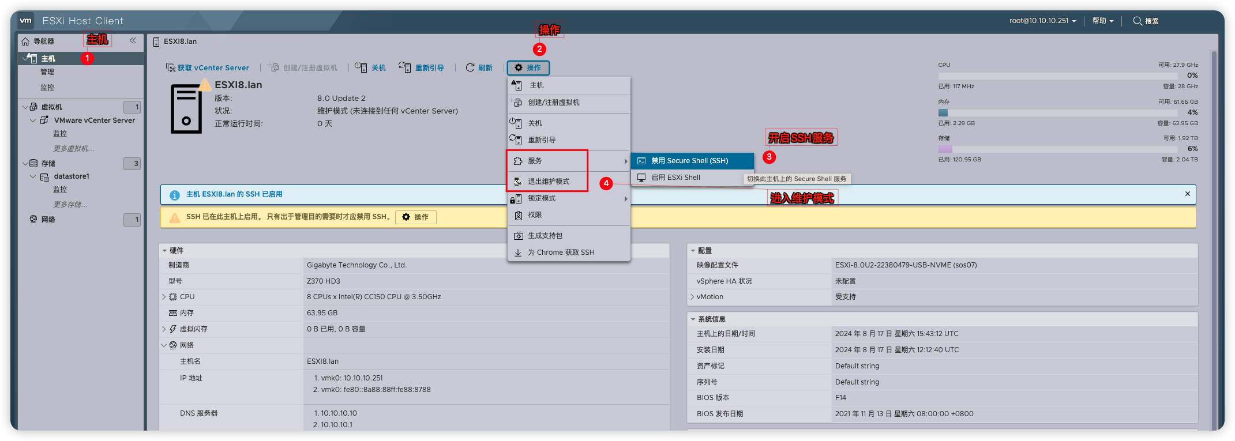
Task: Choose Enable ESXi Shell in submenu
Action: point(692,178)
